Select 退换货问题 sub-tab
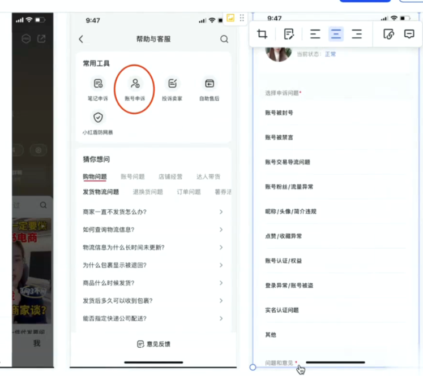This screenshot has width=423, height=376. pos(148,192)
